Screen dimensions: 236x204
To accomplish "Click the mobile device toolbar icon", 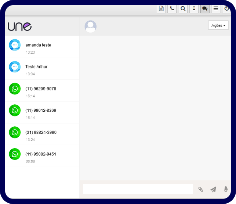I will point(194,9).
